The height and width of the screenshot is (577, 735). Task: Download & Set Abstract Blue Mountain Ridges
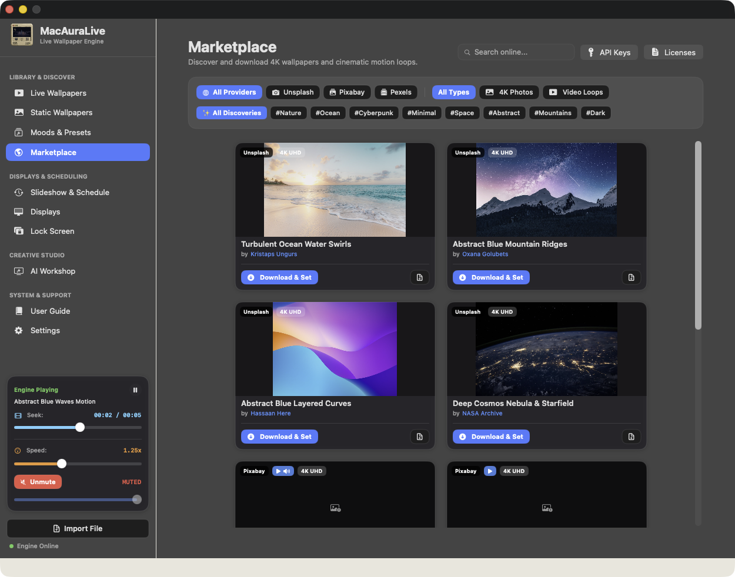pos(491,277)
